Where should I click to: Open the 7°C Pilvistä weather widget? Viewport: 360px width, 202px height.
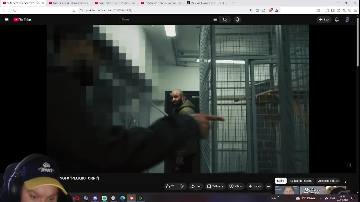[305, 198]
